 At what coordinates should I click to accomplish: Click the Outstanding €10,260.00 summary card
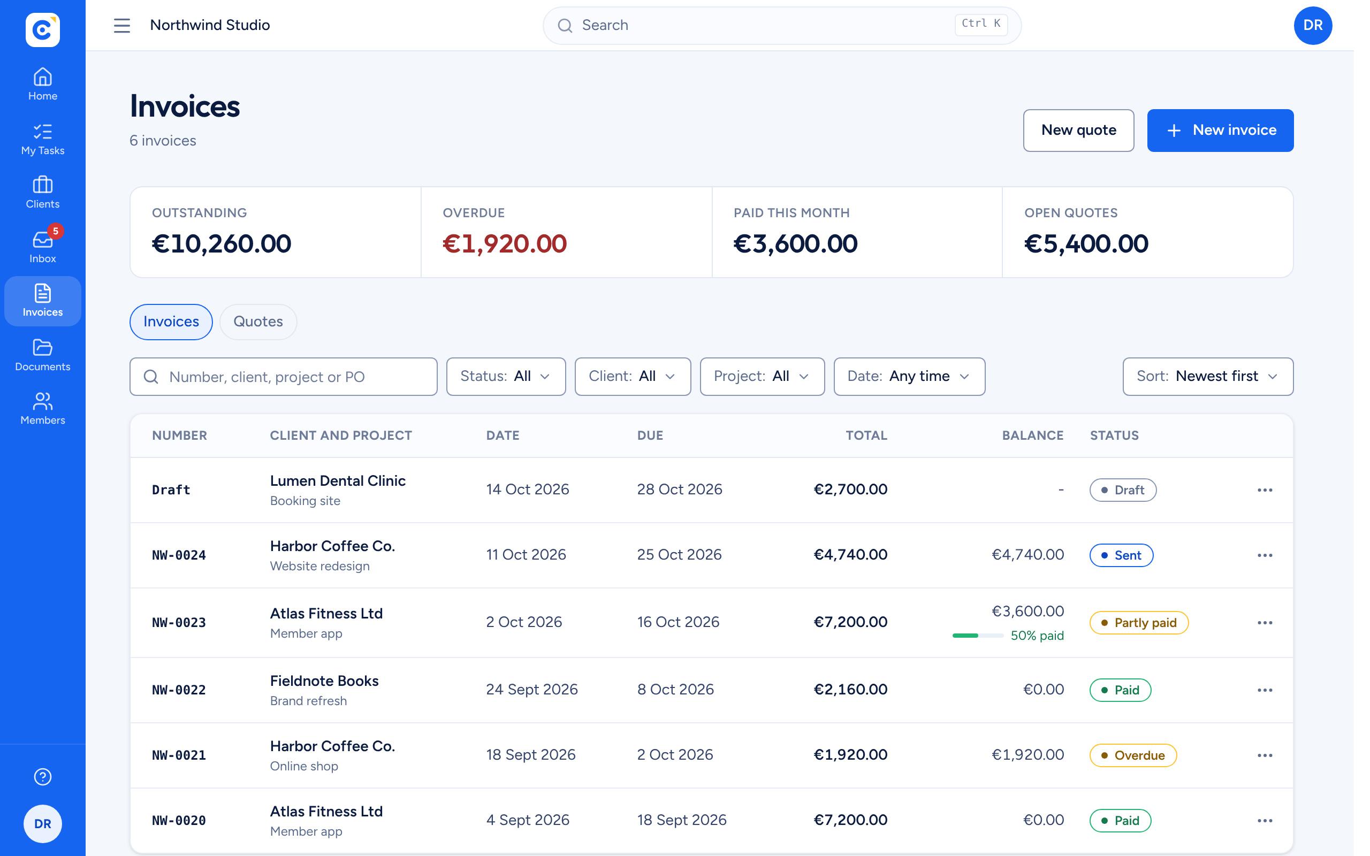(276, 232)
